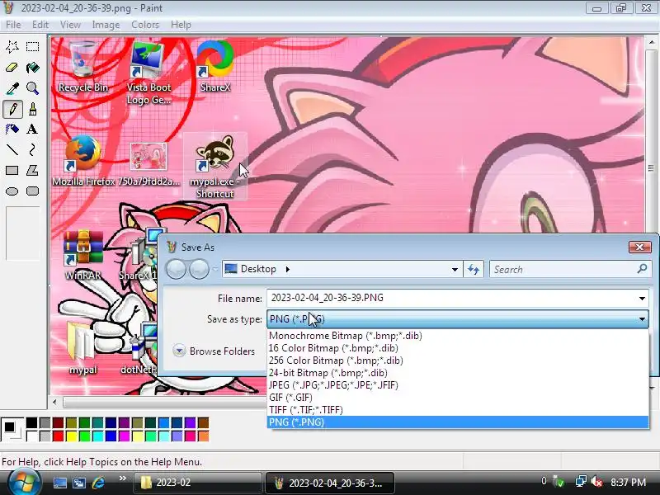Viewport: 660px width, 495px height.
Task: Choose the Fill With Color bucket tool
Action: click(x=32, y=68)
